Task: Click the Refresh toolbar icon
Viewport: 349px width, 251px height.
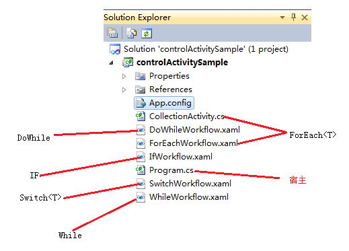Action: point(147,34)
